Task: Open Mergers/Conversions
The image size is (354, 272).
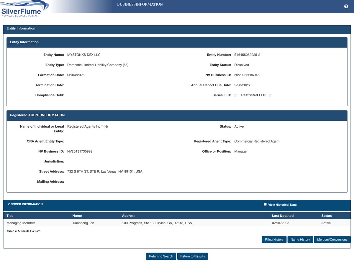Action: pyautogui.click(x=332, y=240)
